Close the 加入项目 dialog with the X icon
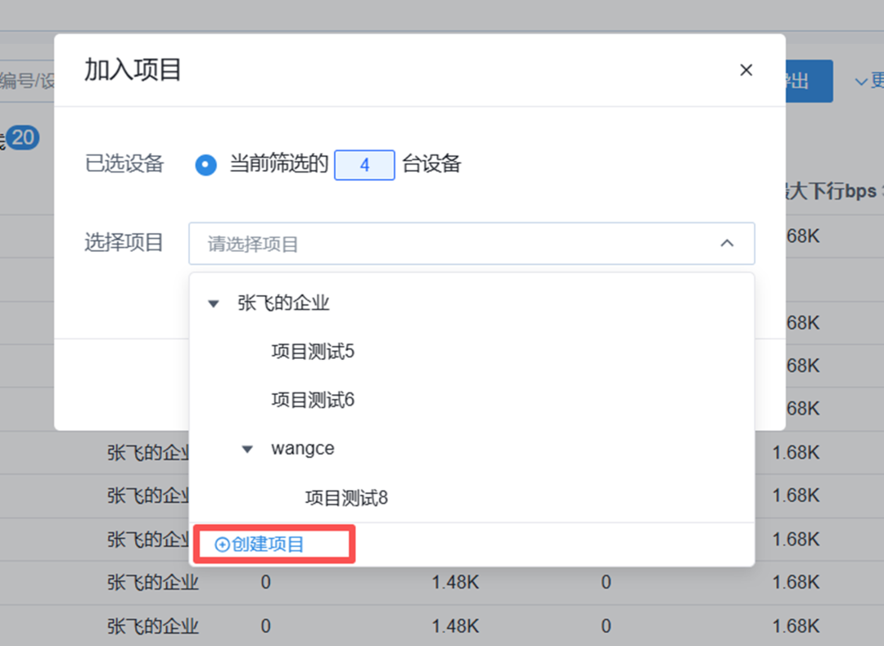The width and height of the screenshot is (884, 646). pos(746,70)
